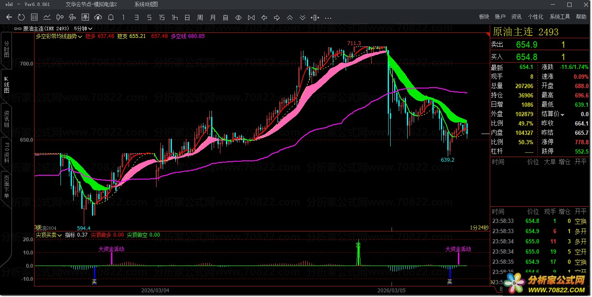
Task: Click the compress chart horizontally icon
Action: tap(238, 17)
